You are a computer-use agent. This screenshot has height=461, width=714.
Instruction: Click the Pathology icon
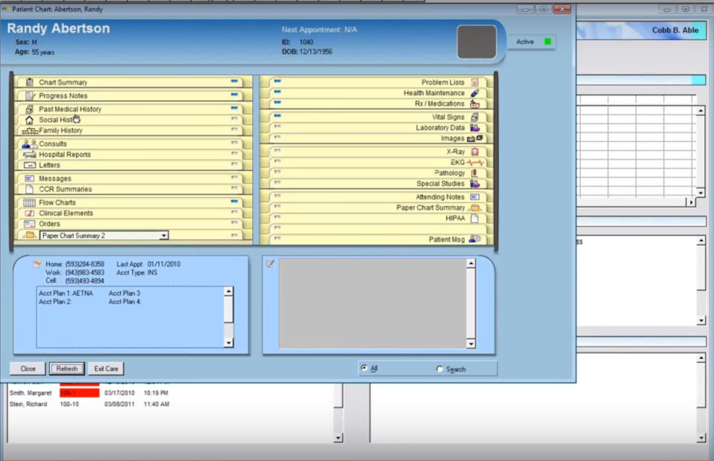click(x=475, y=173)
